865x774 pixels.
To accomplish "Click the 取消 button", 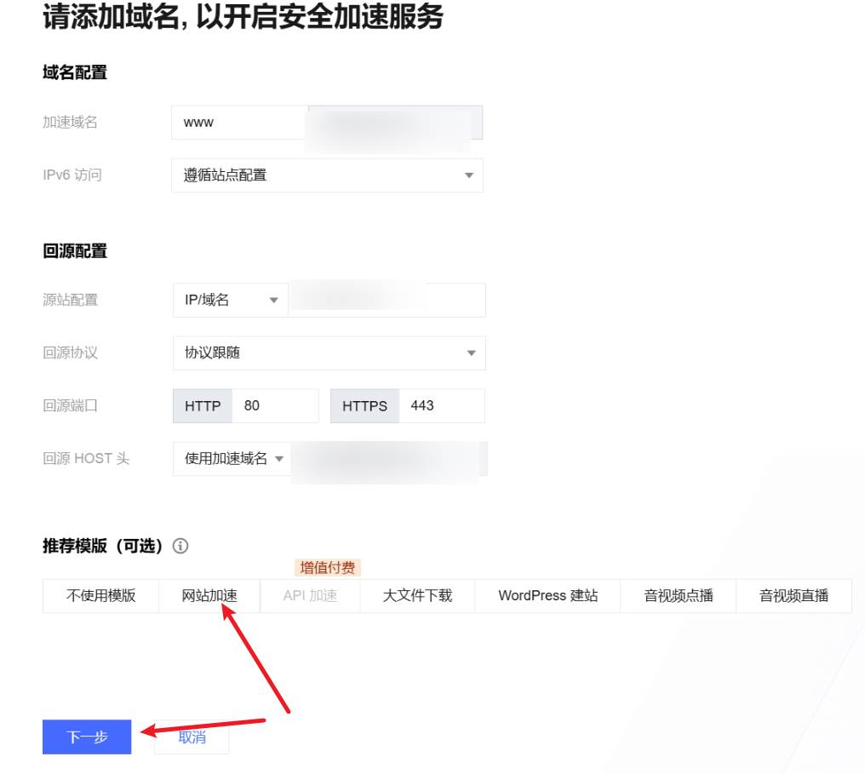I will pyautogui.click(x=192, y=737).
